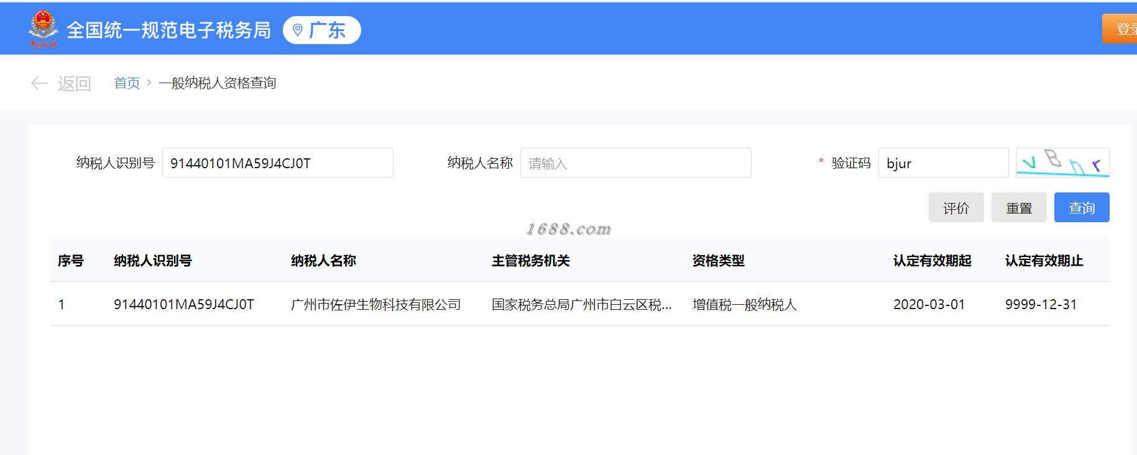Click the 纳税人识别号 table column header

153,261
